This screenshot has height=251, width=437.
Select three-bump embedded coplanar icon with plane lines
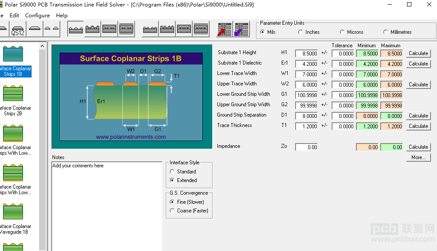(126, 29)
